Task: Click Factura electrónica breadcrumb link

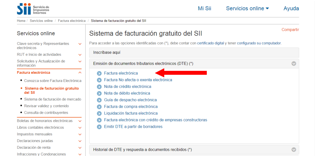Action: click(x=72, y=21)
